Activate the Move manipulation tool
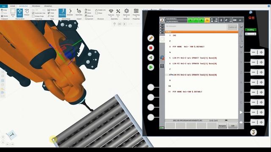Screen dimensions: 271x152 click(20, 13)
